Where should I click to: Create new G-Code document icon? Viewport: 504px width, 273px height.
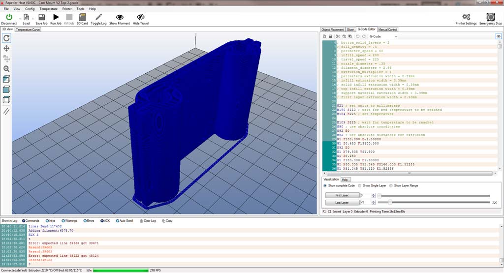325,36
